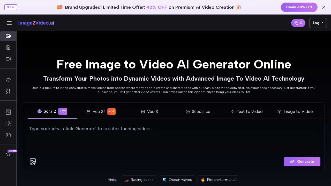The height and width of the screenshot is (186, 331).
Task: Open the document/script tool in the sidebar
Action: pos(8,48)
